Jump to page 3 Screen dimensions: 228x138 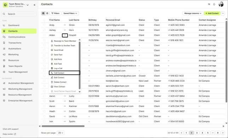[x=197, y=133]
